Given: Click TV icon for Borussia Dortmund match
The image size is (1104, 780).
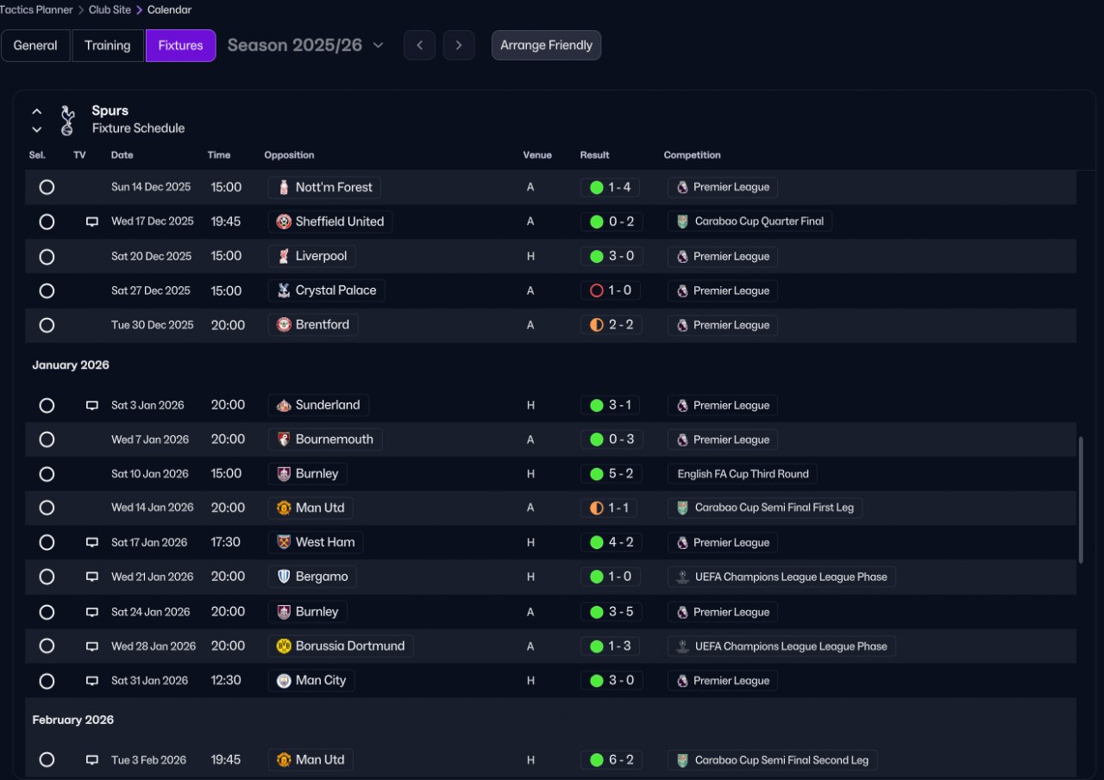Looking at the screenshot, I should point(92,646).
